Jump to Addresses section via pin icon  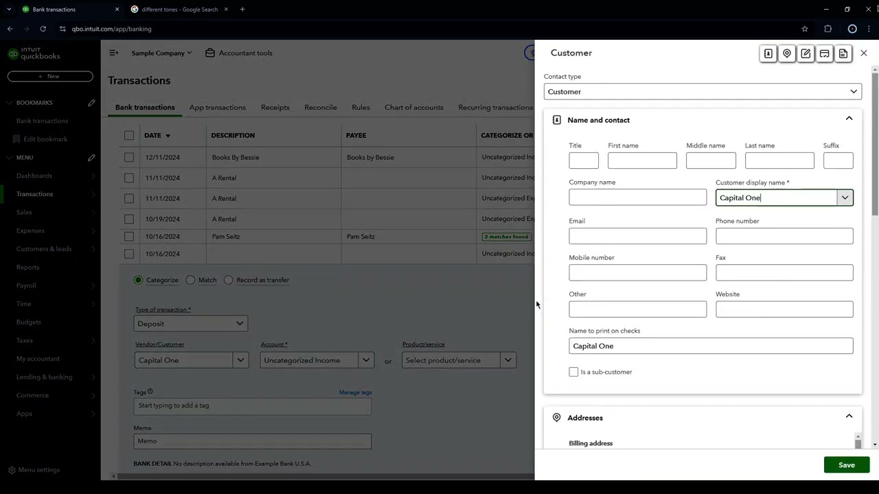coord(787,54)
